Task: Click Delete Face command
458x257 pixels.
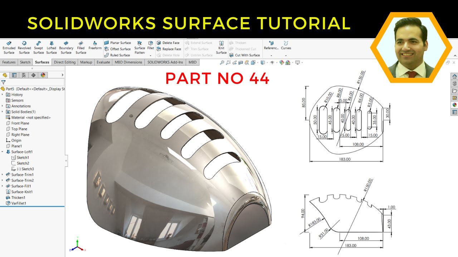Action: click(x=168, y=43)
